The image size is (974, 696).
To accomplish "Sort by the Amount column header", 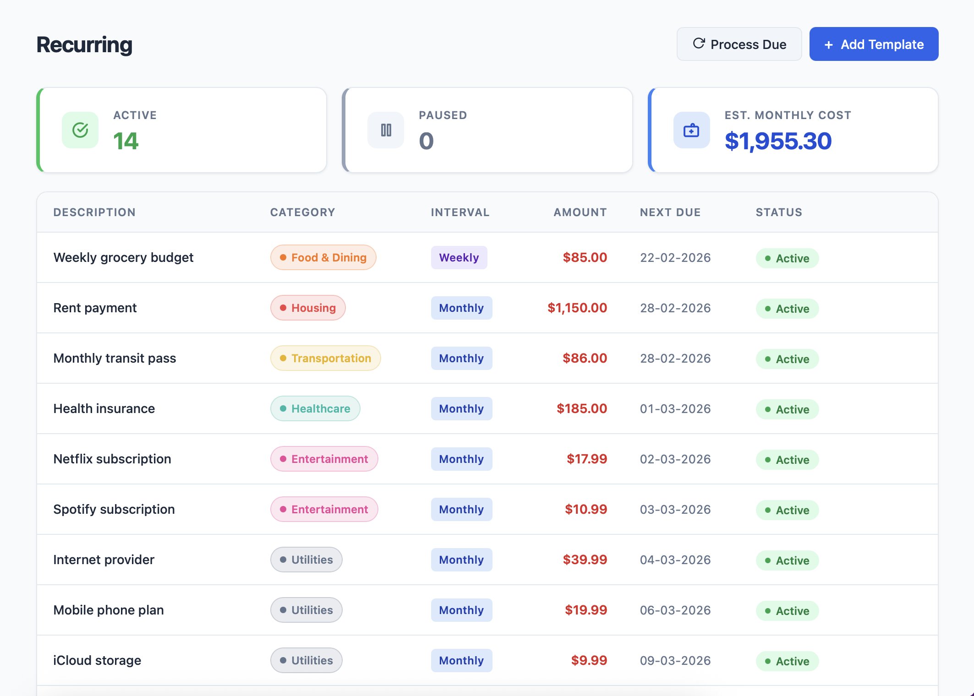I will point(580,212).
